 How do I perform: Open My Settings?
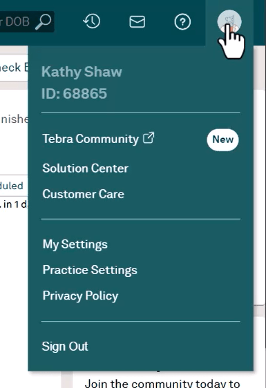coord(75,244)
